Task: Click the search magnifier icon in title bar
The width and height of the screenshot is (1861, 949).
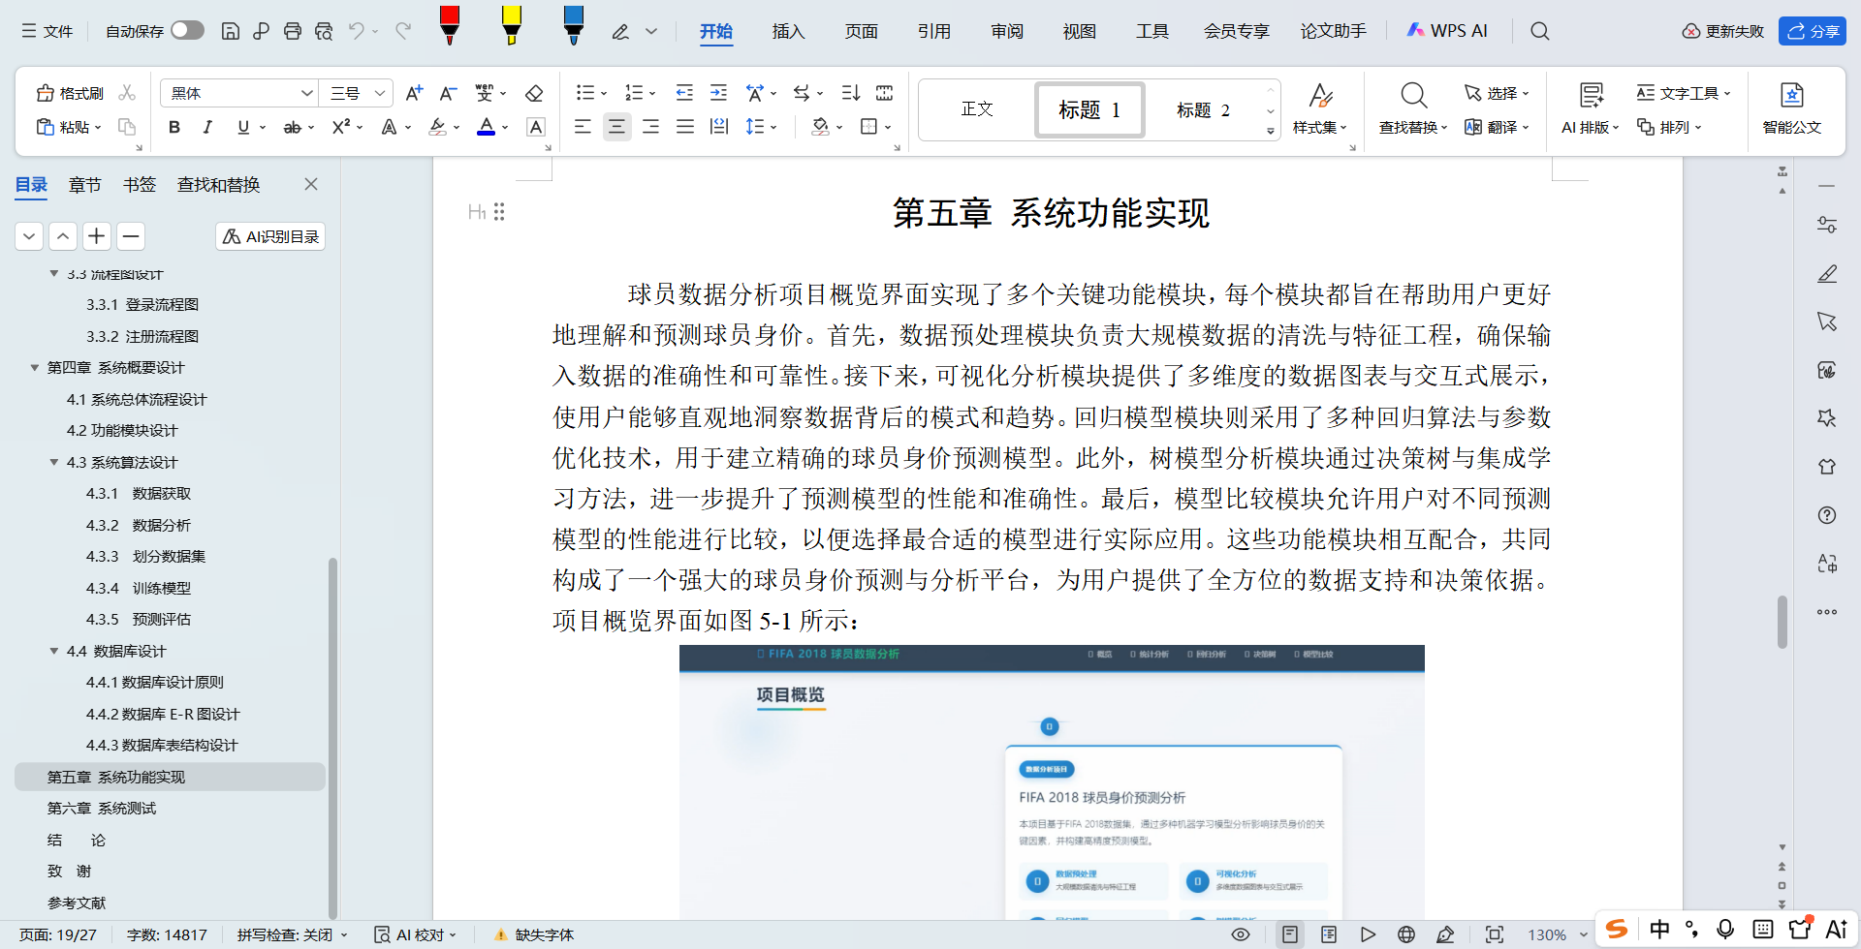Action: point(1539,31)
